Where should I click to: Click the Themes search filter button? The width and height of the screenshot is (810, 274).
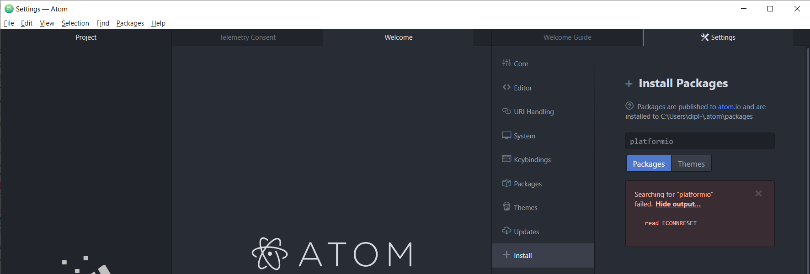point(691,163)
